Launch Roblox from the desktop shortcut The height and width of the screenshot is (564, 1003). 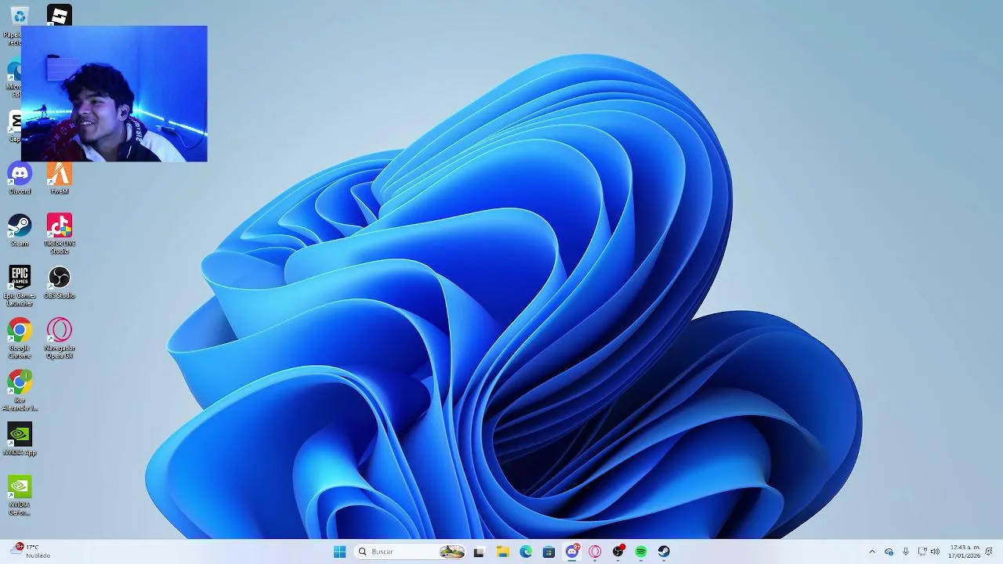click(x=60, y=16)
